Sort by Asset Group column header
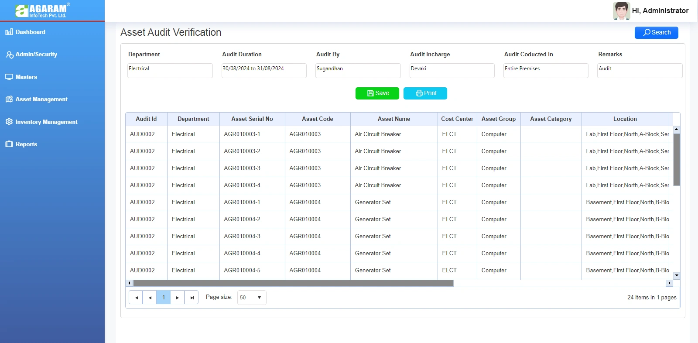 499,119
